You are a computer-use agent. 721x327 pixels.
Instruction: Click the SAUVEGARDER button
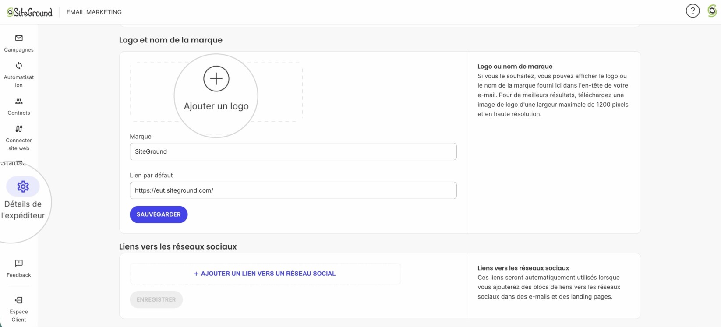[159, 214]
